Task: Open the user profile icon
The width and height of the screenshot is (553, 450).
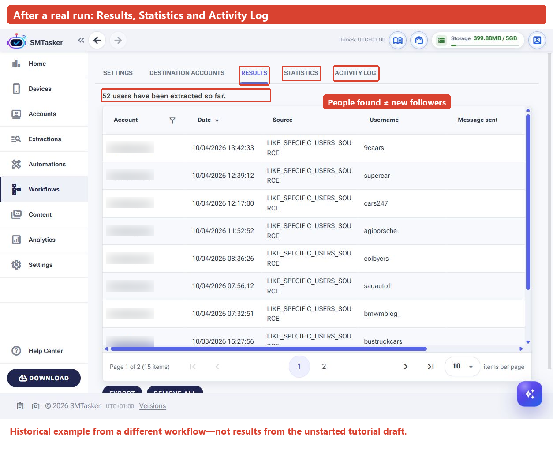Action: [537, 40]
